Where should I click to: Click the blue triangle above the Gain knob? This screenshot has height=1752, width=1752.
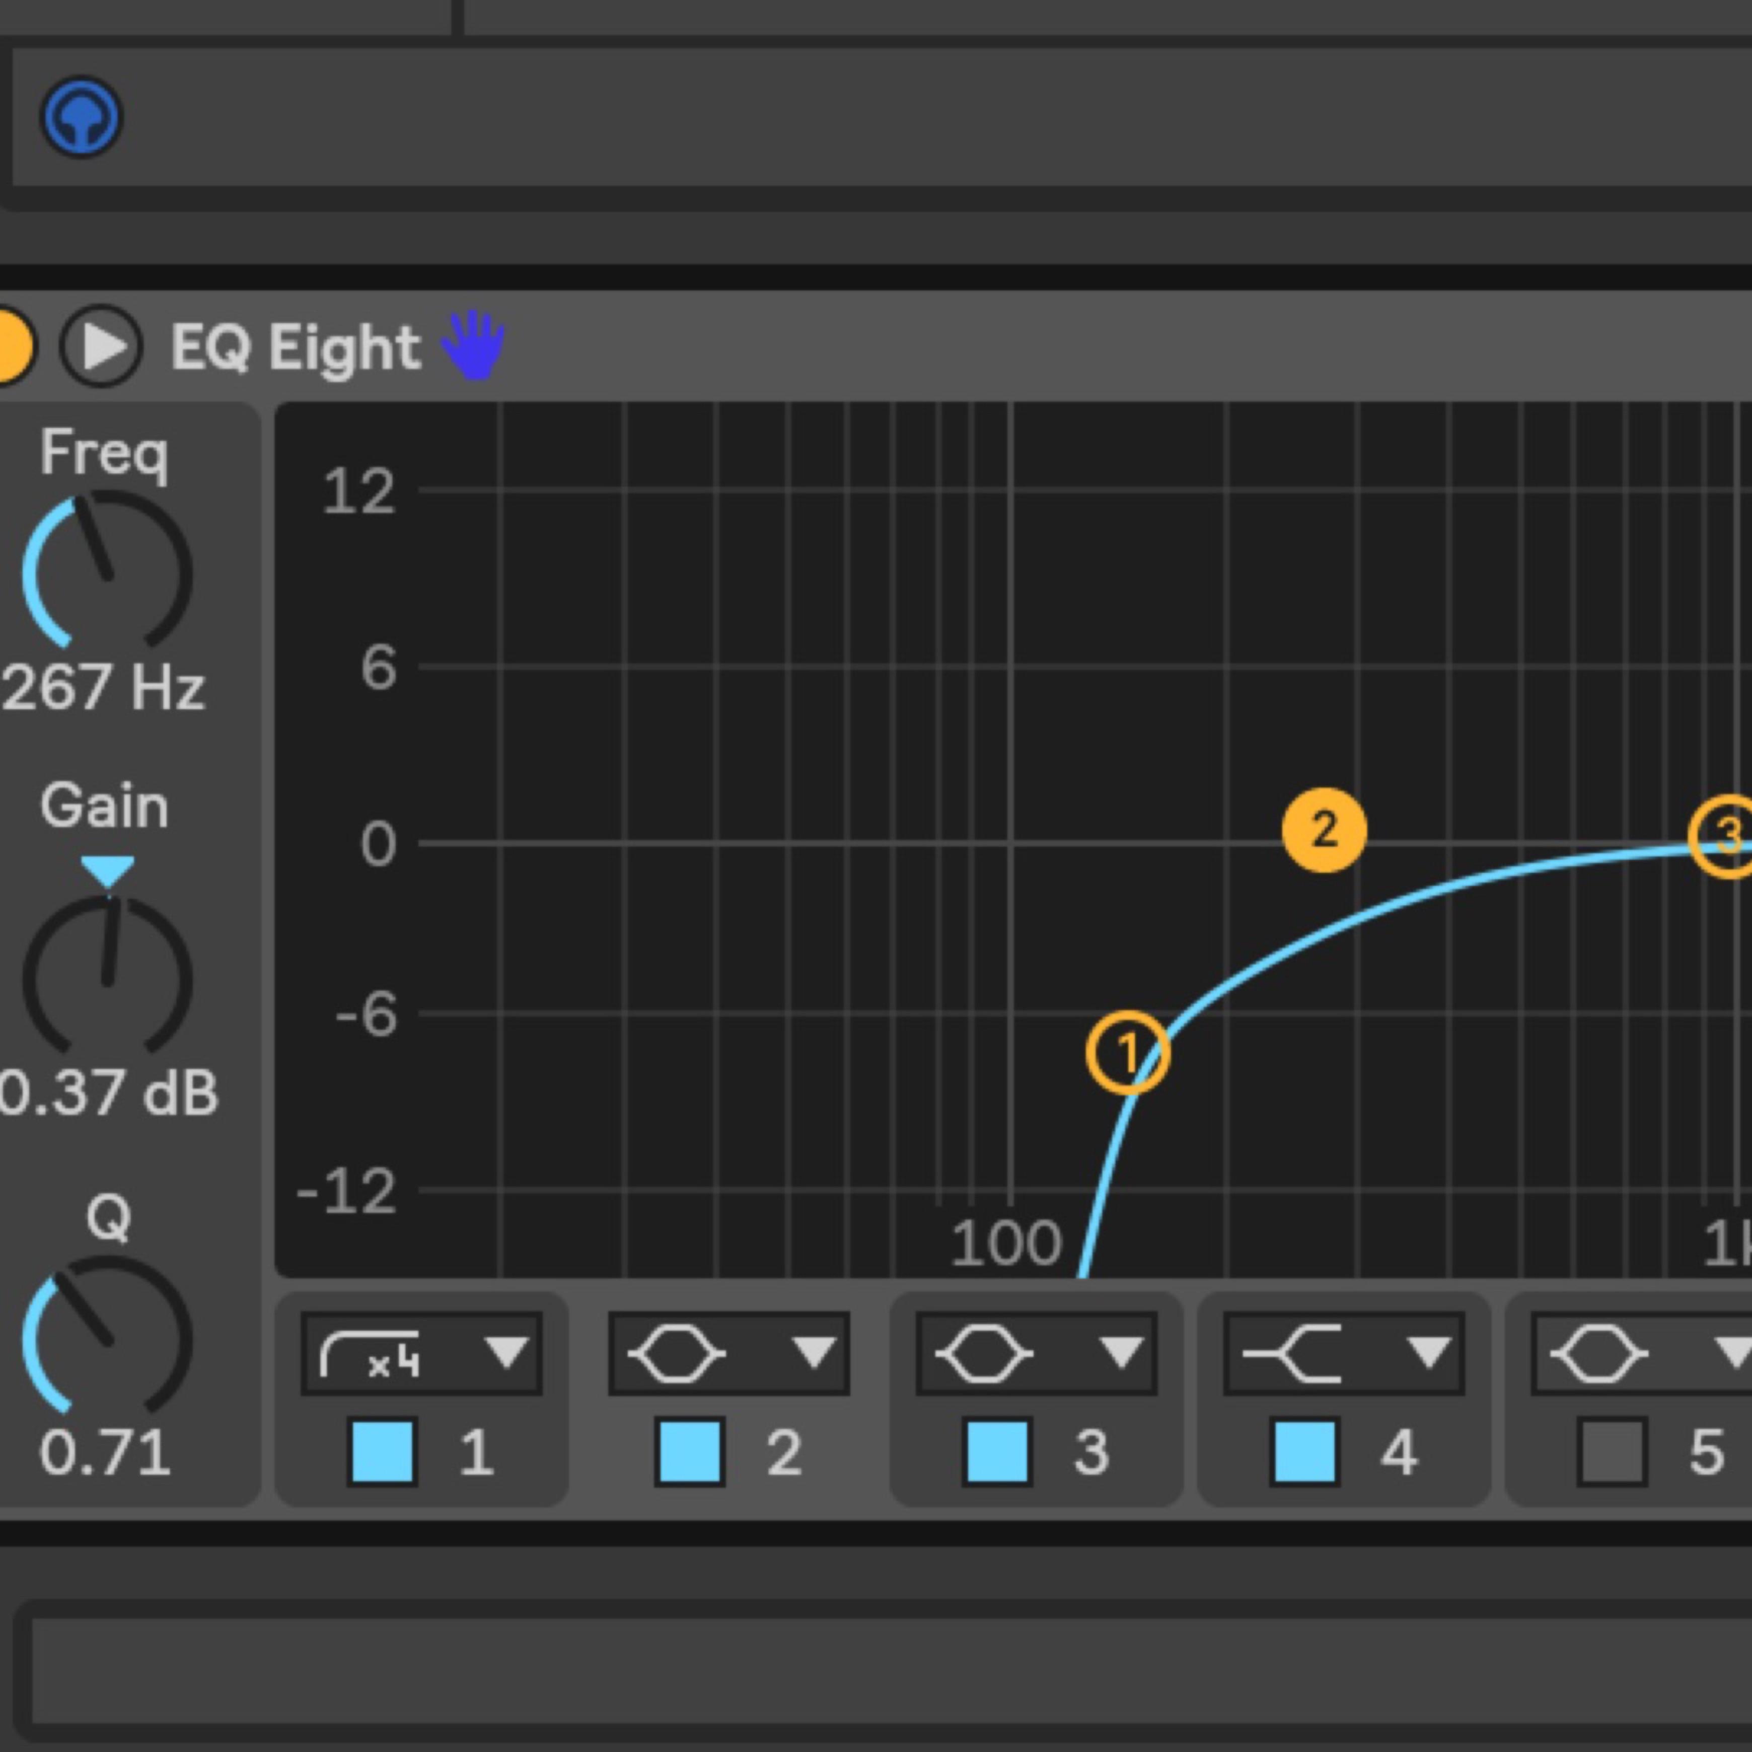tap(107, 870)
